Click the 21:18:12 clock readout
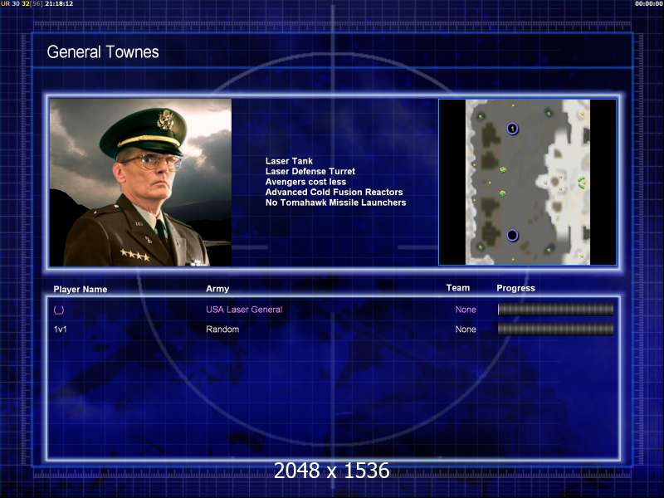Screen dimensions: 664x498 (59, 3)
